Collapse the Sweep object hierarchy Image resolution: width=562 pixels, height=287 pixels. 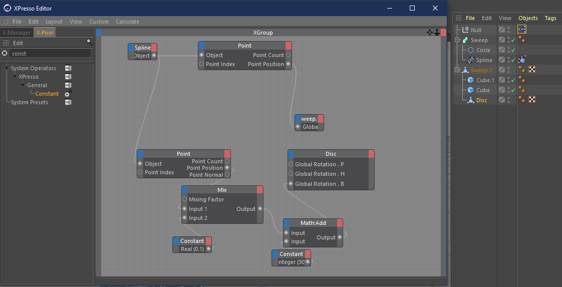coord(457,40)
